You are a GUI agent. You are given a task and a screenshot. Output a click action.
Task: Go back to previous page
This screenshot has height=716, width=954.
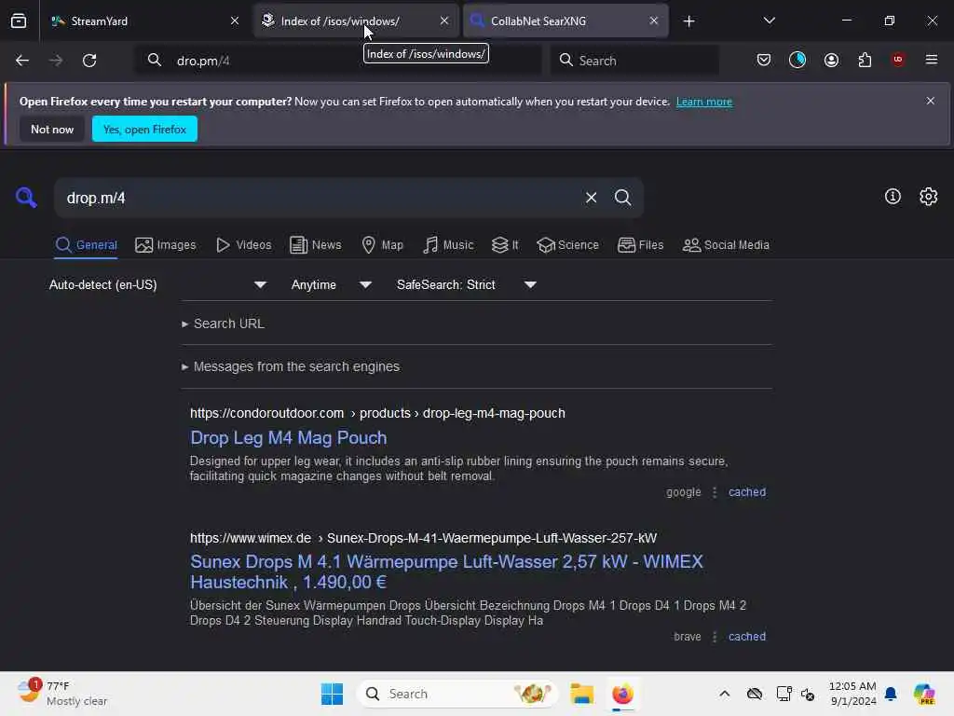pyautogui.click(x=22, y=61)
